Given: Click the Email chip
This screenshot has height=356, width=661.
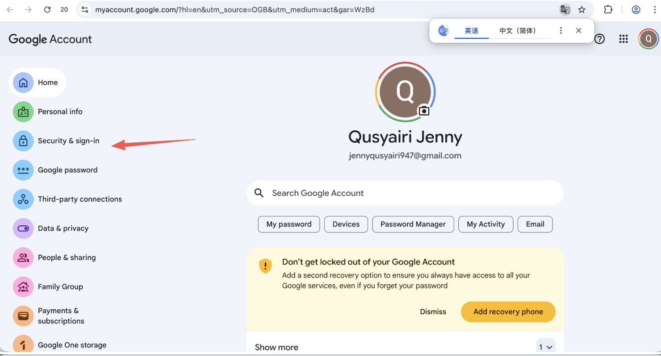Looking at the screenshot, I should click(x=535, y=224).
